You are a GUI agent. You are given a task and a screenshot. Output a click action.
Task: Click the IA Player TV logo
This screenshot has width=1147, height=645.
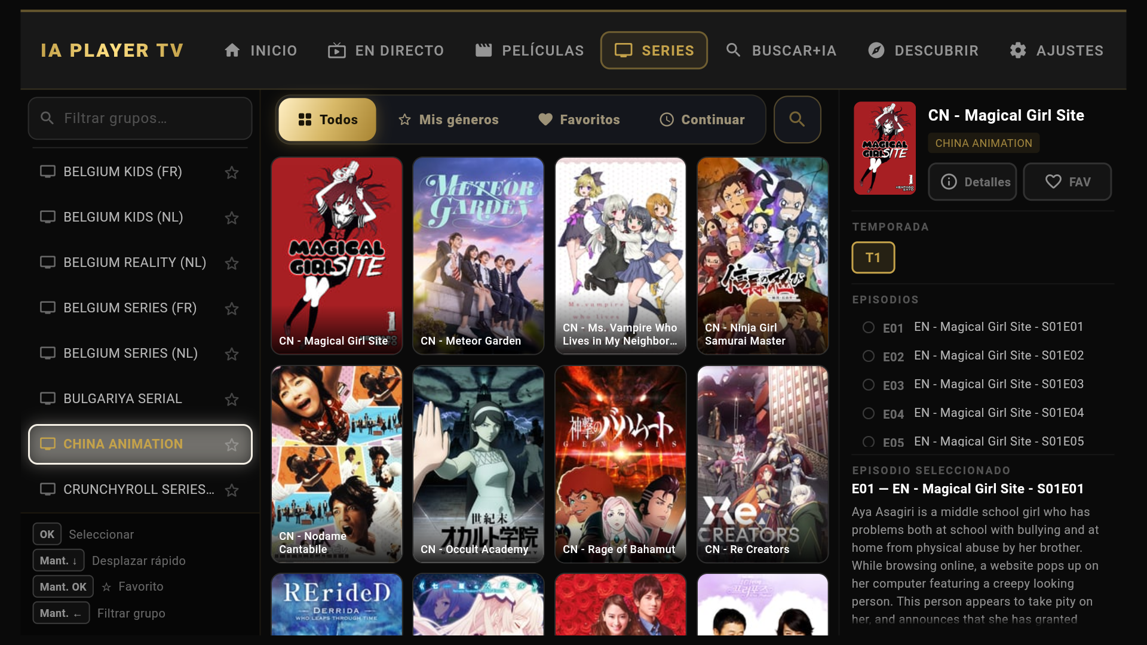pyautogui.click(x=112, y=50)
